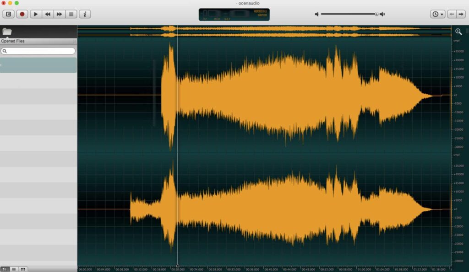Toggle the sidebar panel button
The width and height of the screenshot is (469, 272).
(x=8, y=14)
